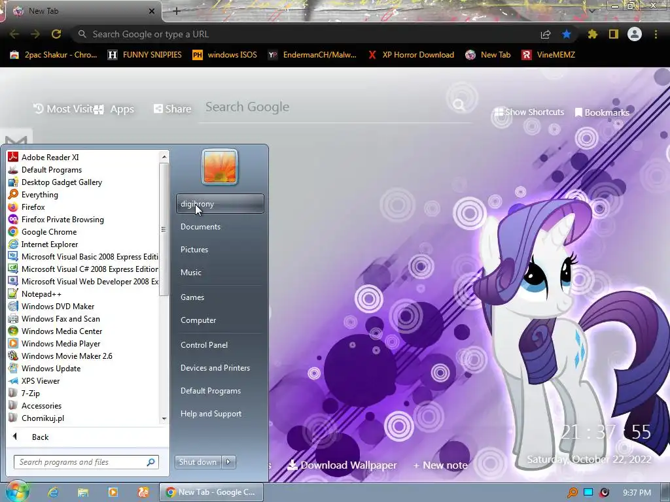Click the Windows Start orb

tap(16, 491)
